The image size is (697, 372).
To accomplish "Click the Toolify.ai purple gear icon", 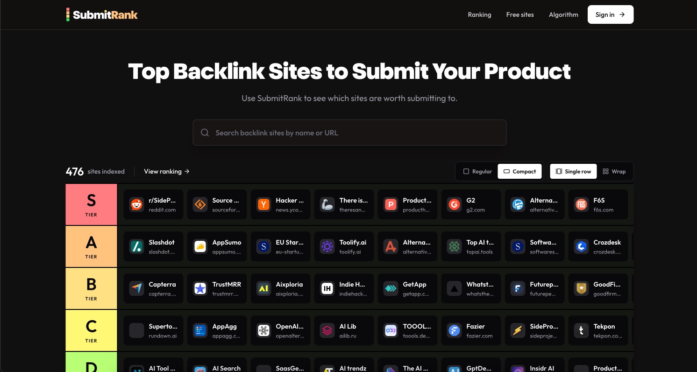I will click(x=327, y=246).
